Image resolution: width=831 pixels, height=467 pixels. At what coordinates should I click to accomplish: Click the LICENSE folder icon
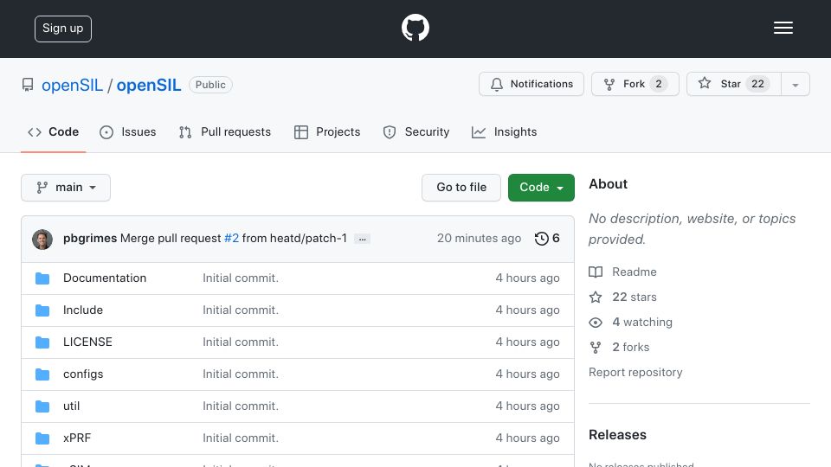pyautogui.click(x=42, y=342)
